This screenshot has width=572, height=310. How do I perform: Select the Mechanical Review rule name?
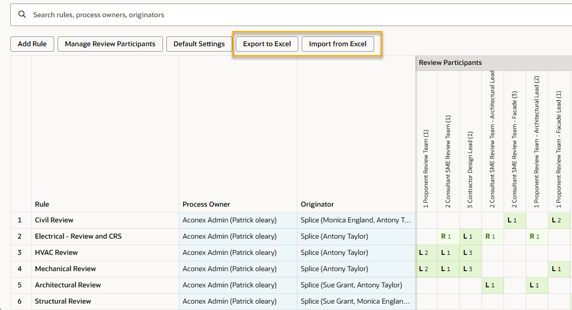tap(65, 269)
